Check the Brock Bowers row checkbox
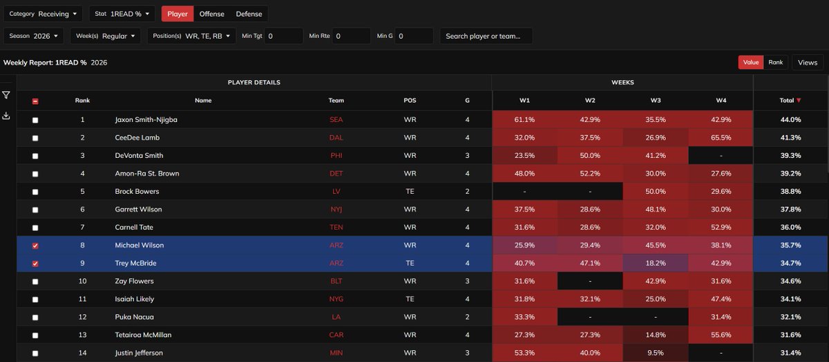Image resolution: width=829 pixels, height=362 pixels. click(35, 192)
